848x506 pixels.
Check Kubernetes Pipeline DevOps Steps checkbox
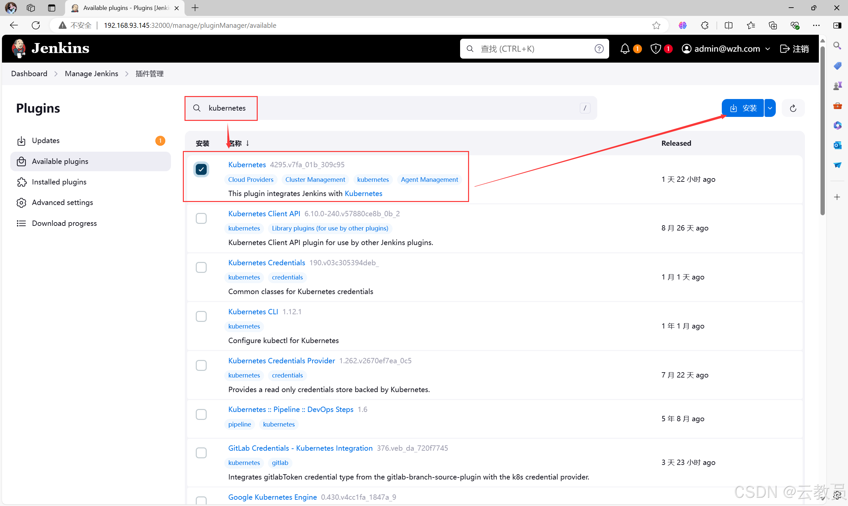click(x=201, y=414)
